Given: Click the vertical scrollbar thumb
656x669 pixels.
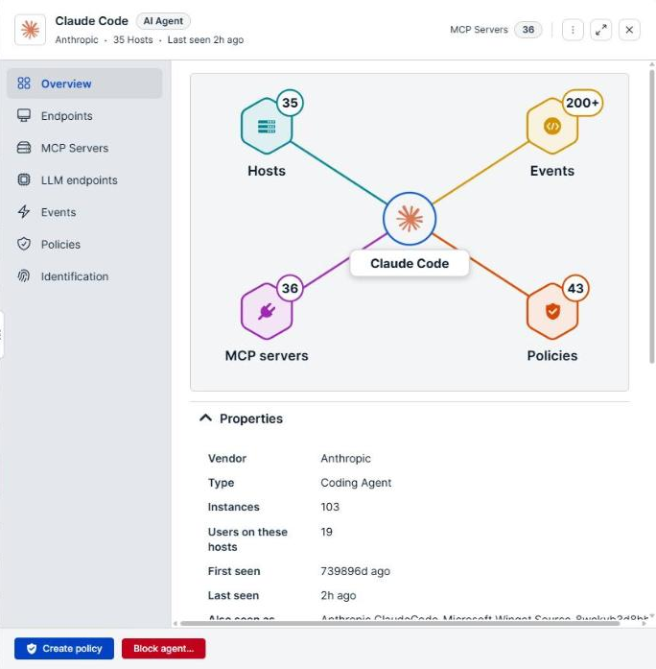Looking at the screenshot, I should [652, 216].
